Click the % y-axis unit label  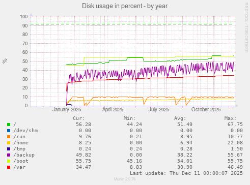click(x=5, y=61)
